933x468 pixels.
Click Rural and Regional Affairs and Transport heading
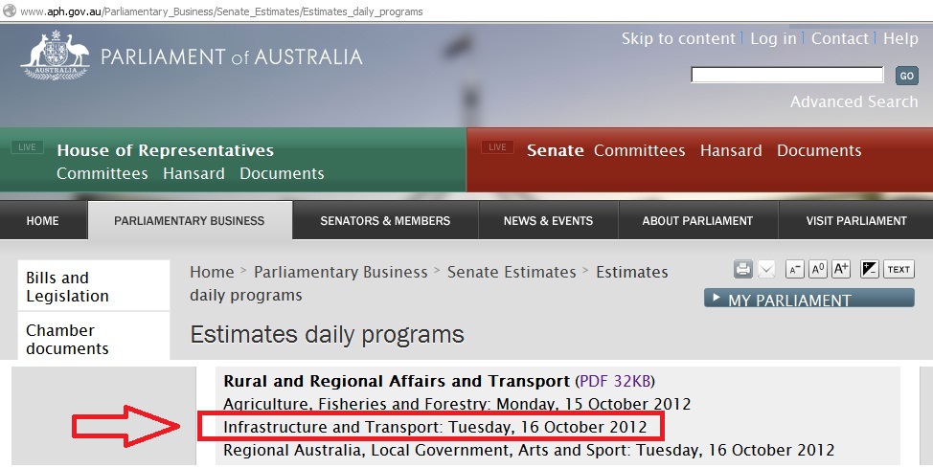(397, 381)
